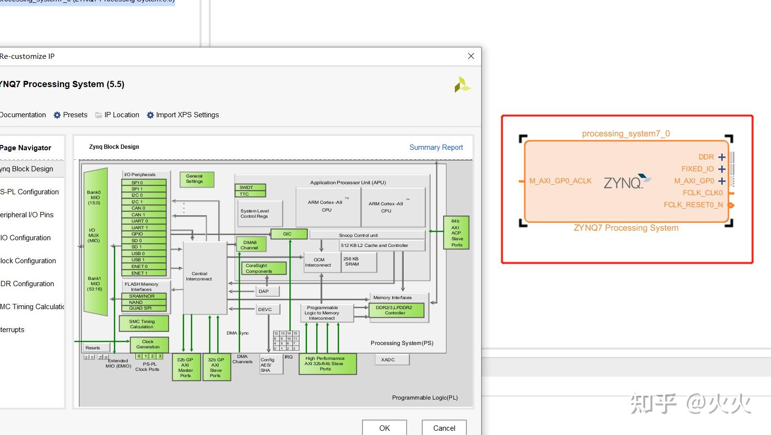Select the SMC Timing Calculation block in the diagram
Image resolution: width=771 pixels, height=435 pixels.
coord(143,323)
